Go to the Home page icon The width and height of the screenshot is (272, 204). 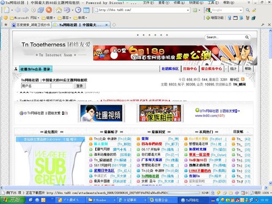click(x=58, y=10)
